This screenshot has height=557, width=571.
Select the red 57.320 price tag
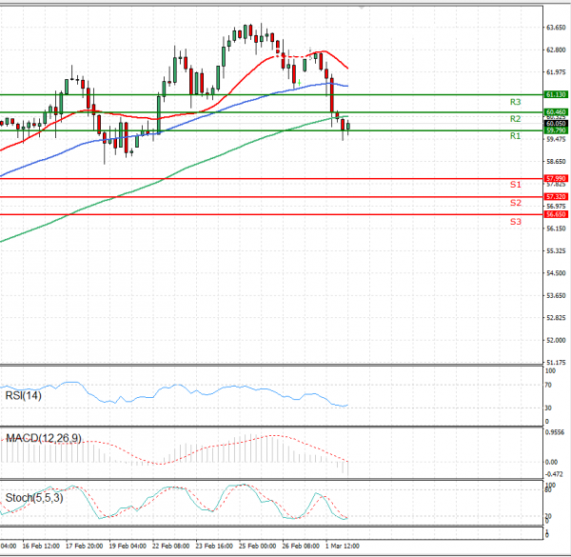tap(556, 197)
